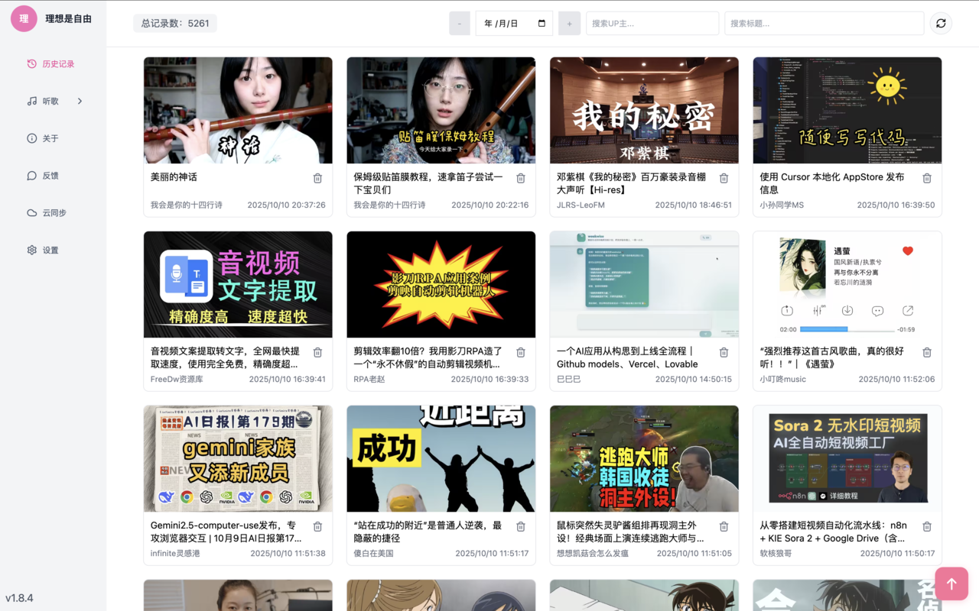Screen dimensions: 979x611
Task: Delete the 剪辑效率翻10倍 record
Action: click(x=521, y=352)
